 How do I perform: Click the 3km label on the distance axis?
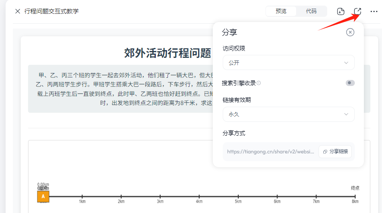[160, 201]
